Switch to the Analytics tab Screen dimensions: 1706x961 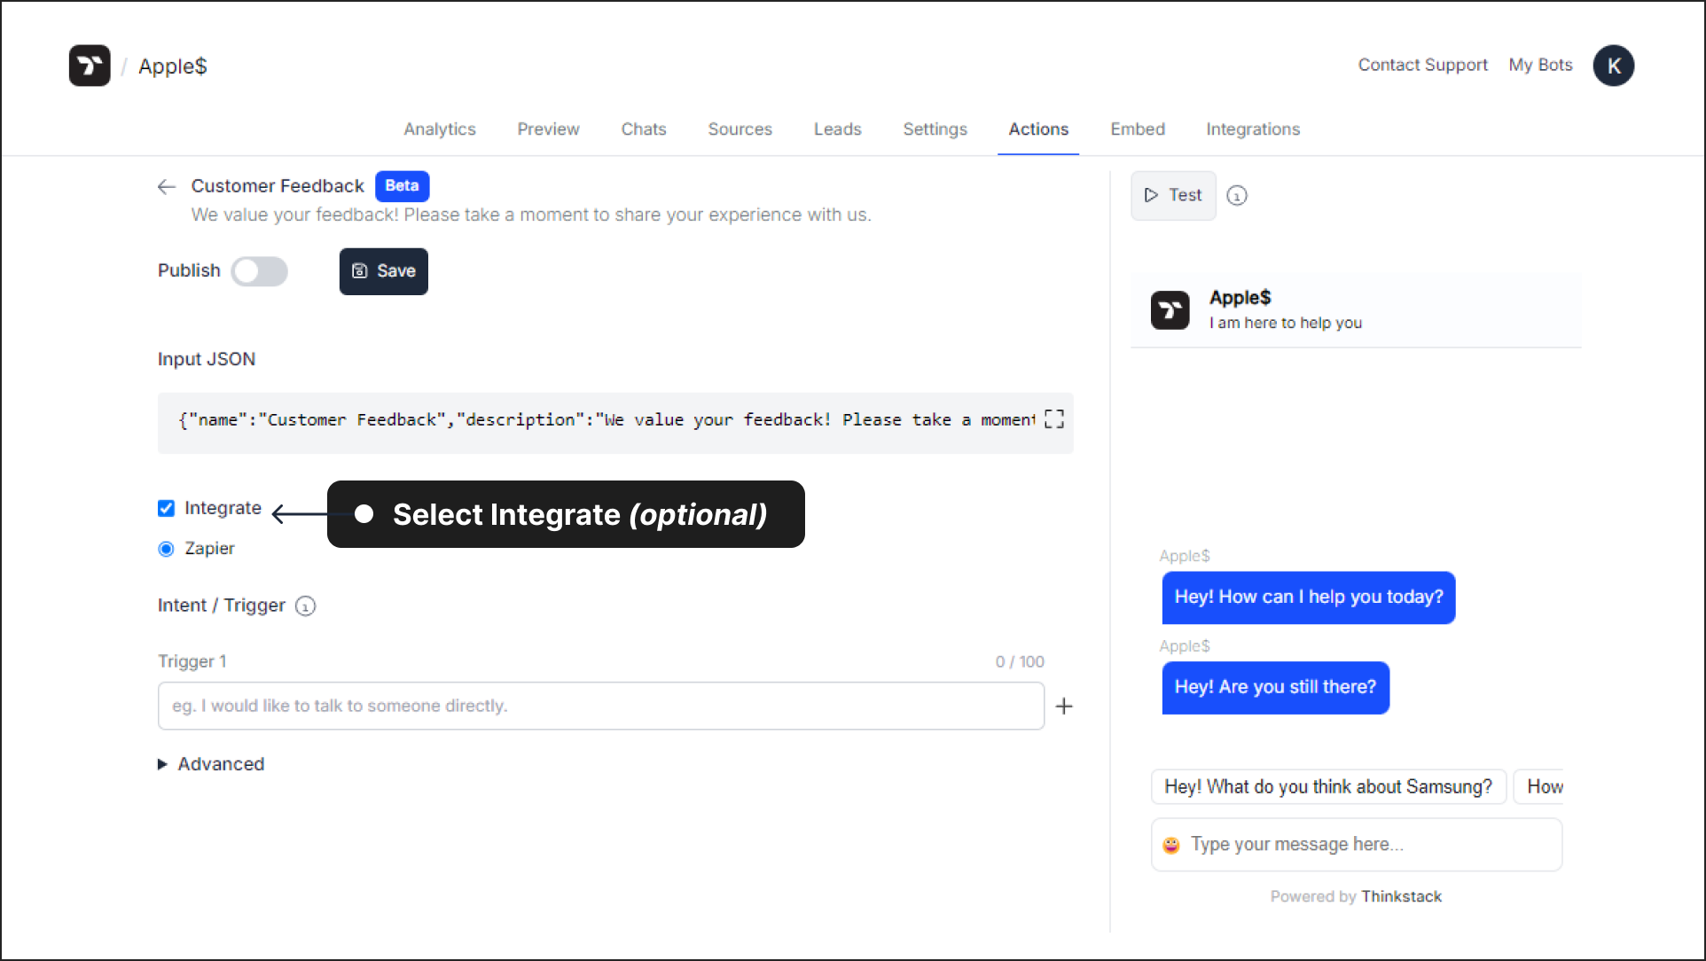pyautogui.click(x=440, y=129)
